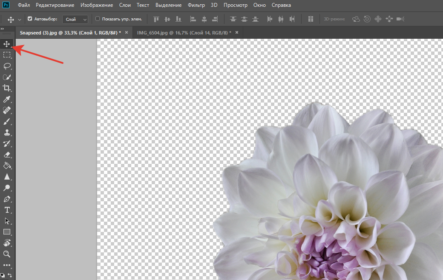443x280 pixels.
Task: Align layers by vertical centers
Action: point(167,19)
